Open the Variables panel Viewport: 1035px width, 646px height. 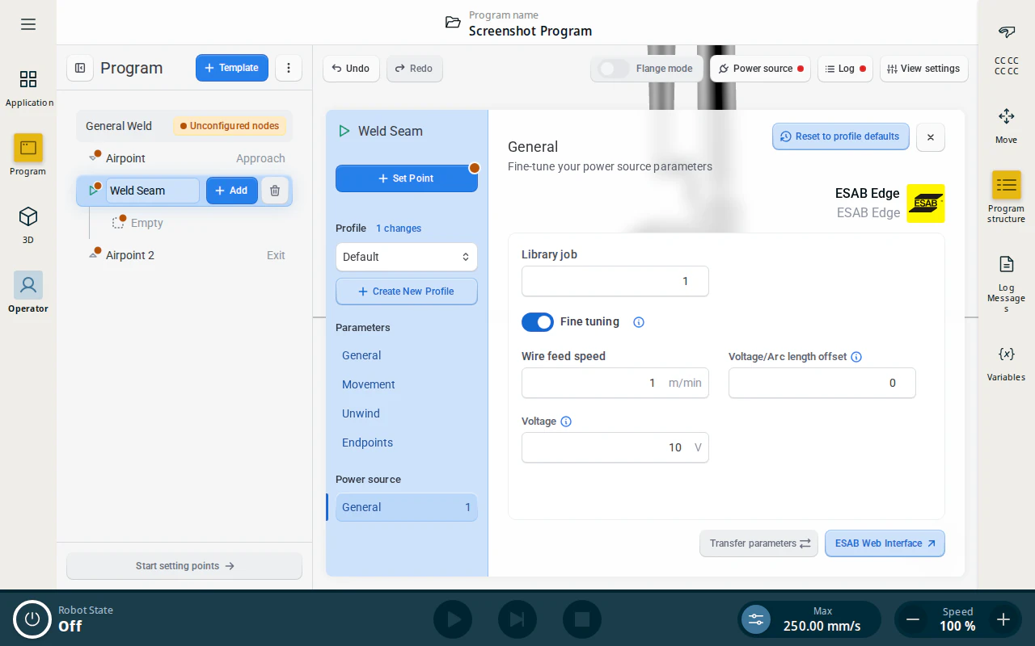point(1006,363)
